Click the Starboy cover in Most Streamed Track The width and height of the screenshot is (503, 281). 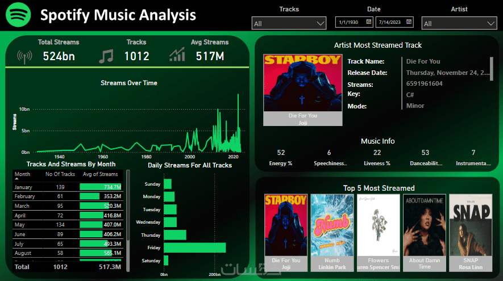(x=303, y=83)
